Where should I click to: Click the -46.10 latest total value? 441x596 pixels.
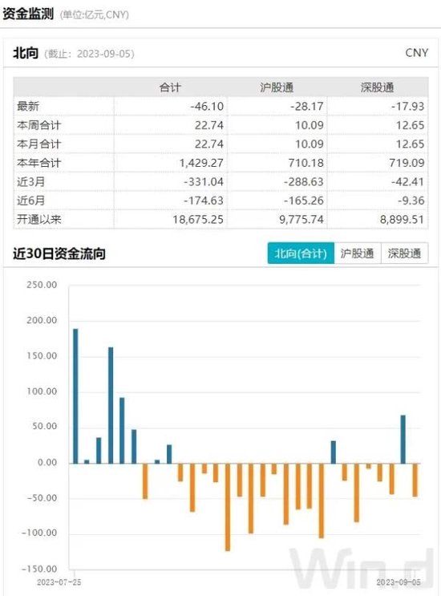[207, 107]
